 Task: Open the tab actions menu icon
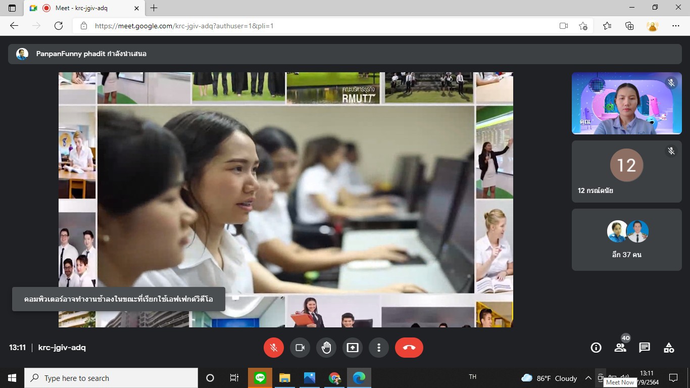coord(12,8)
